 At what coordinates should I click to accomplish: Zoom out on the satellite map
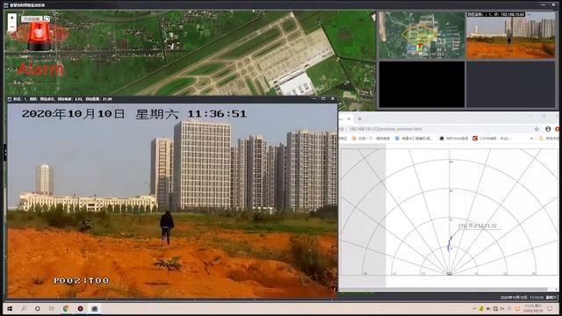pyautogui.click(x=11, y=27)
